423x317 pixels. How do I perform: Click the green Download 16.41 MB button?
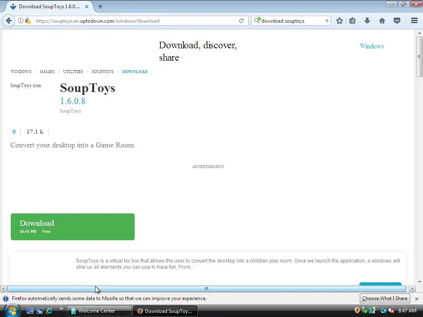73,227
